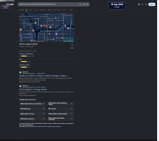Click the Sign in button
159x141 pixels.
(152, 4)
